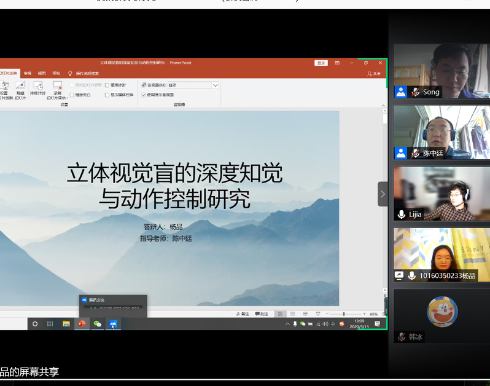Viewport: 490px width, 386px height.
Task: Click Song's muted microphone icon
Action: pyautogui.click(x=416, y=92)
